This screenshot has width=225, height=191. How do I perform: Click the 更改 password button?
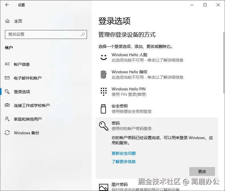click(x=202, y=171)
